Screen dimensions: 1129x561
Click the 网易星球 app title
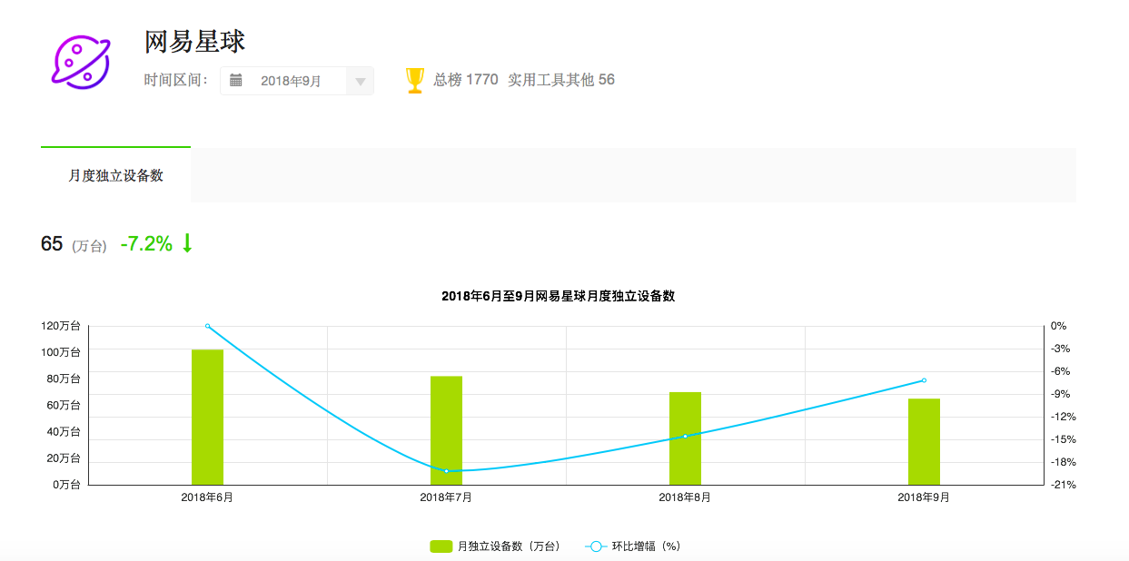click(194, 42)
